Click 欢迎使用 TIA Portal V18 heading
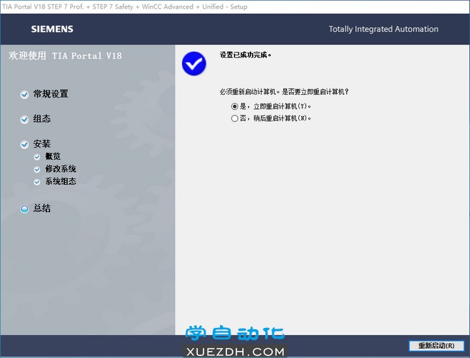470x358 pixels. (x=65, y=56)
